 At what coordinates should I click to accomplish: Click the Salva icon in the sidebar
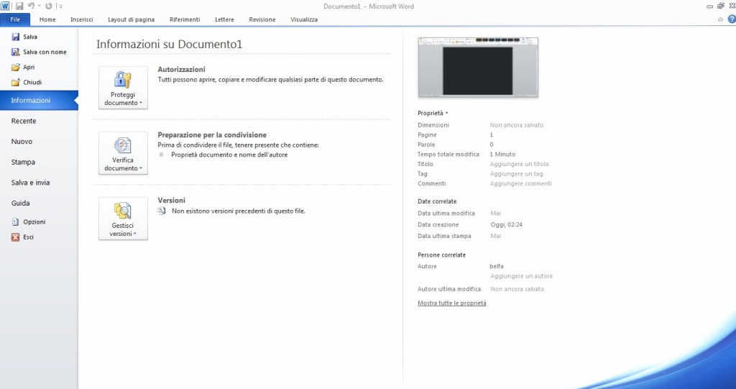(x=16, y=37)
